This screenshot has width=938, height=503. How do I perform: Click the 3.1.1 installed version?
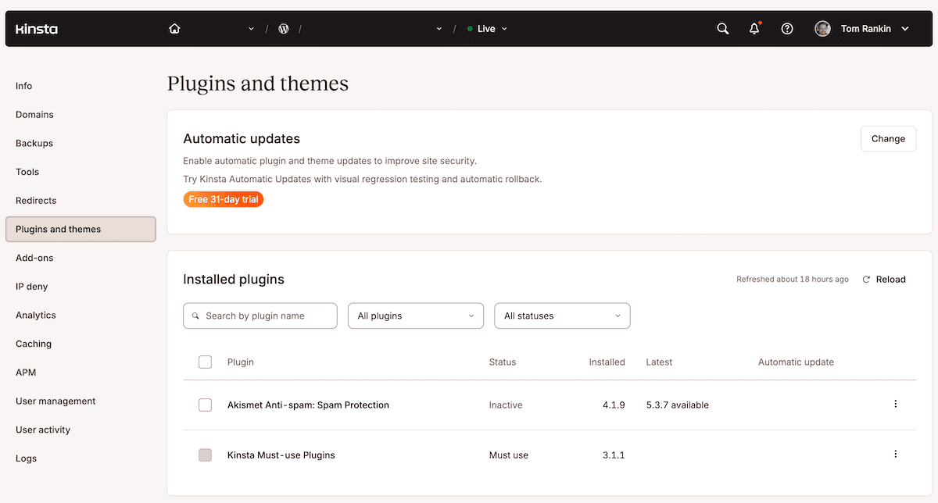[613, 455]
